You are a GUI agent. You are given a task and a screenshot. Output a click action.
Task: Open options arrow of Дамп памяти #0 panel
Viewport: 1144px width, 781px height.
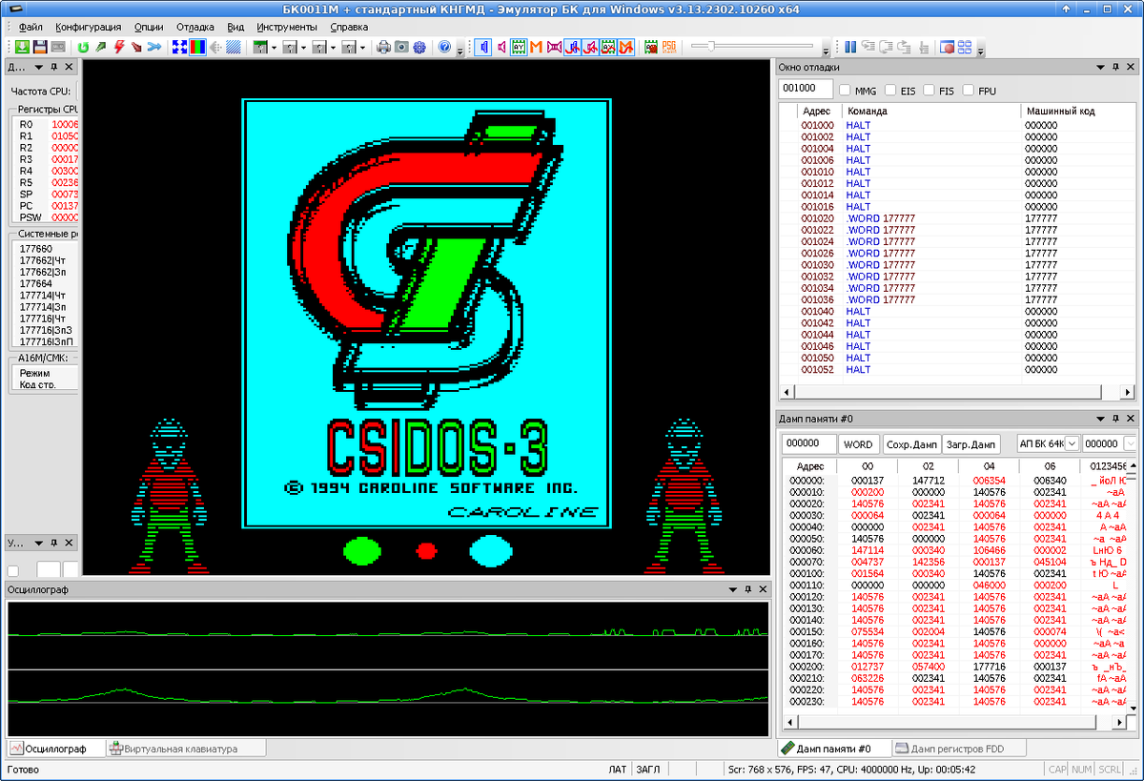1101,419
